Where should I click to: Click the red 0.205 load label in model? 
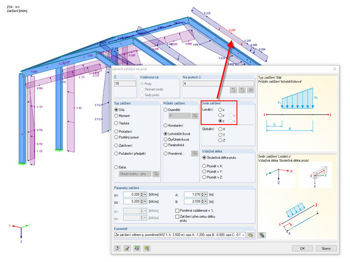[232, 30]
